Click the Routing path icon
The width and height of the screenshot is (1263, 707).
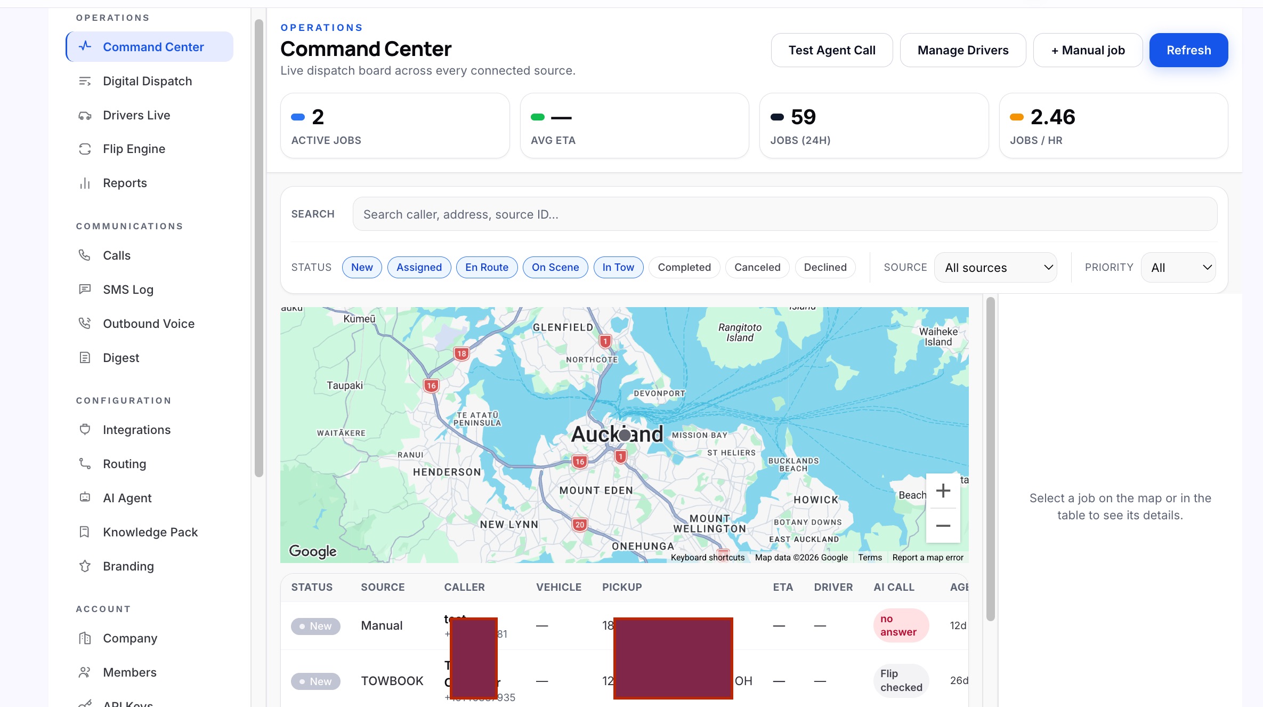[85, 463]
